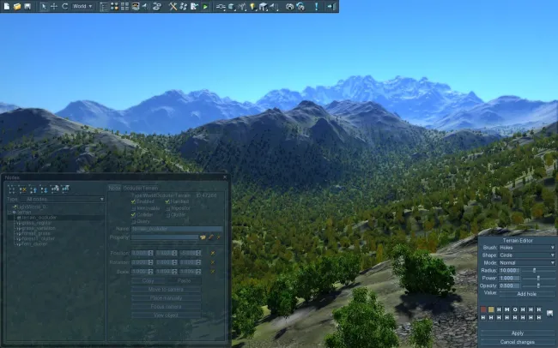The width and height of the screenshot is (558, 348).
Task: Open the Shape Circle dropdown
Action: coord(527,255)
